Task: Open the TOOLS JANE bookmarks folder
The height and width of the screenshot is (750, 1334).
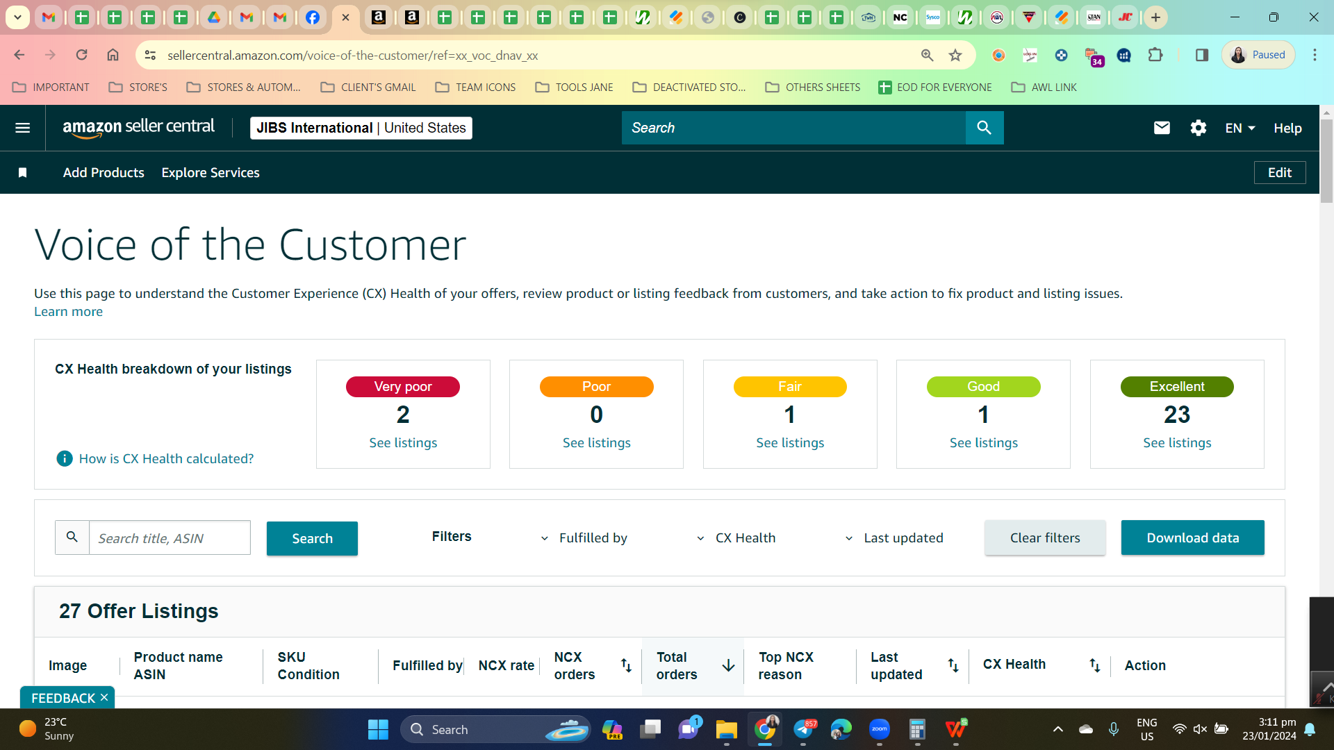Action: point(574,87)
